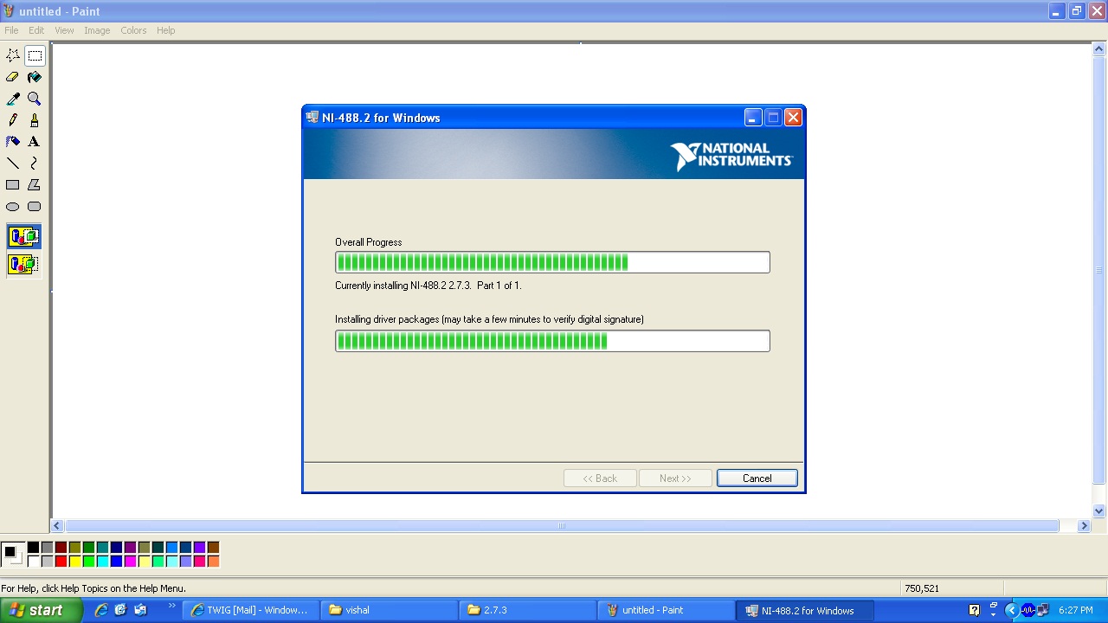Launch Internet Explorer from Quick Launch

101,610
